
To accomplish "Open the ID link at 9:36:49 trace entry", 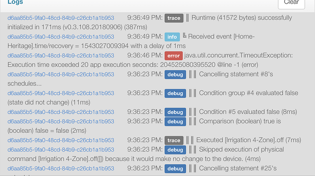I will point(61,18).
